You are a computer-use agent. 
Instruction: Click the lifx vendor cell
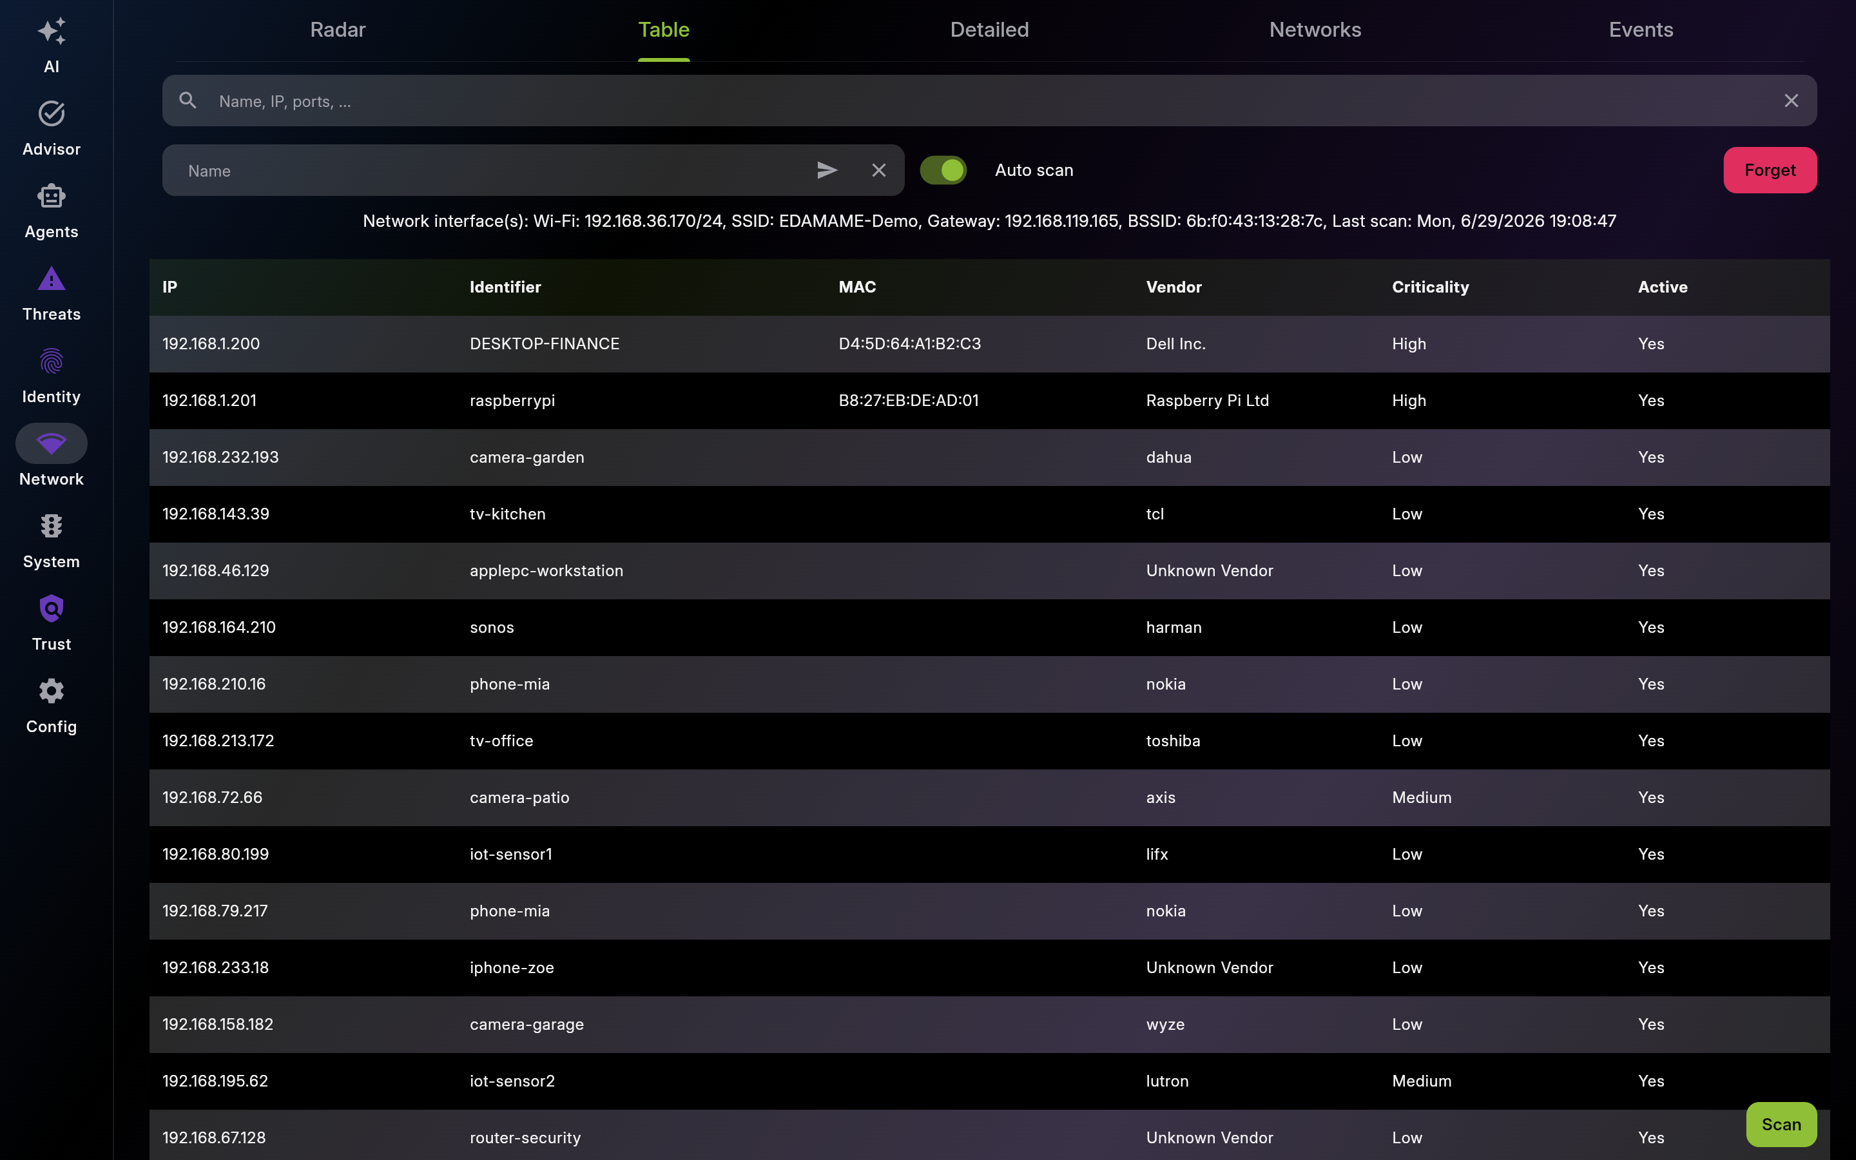tap(1157, 855)
